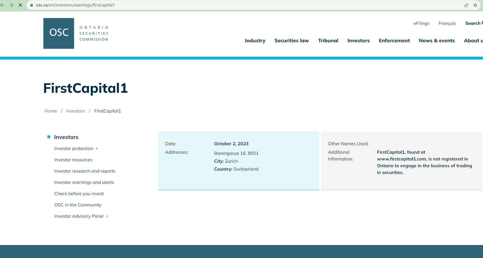Click the address Barengasse 16, 8001

[x=236, y=153]
